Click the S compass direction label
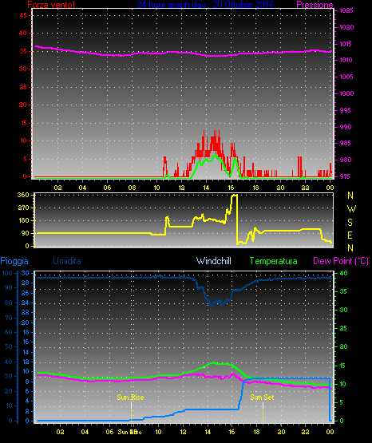 click(x=350, y=223)
